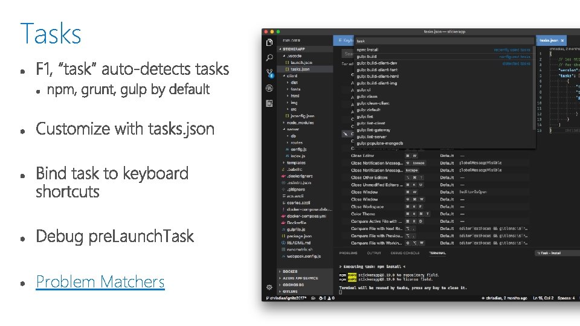Choose gulp: default task
The image size is (580, 326).
(x=443, y=110)
